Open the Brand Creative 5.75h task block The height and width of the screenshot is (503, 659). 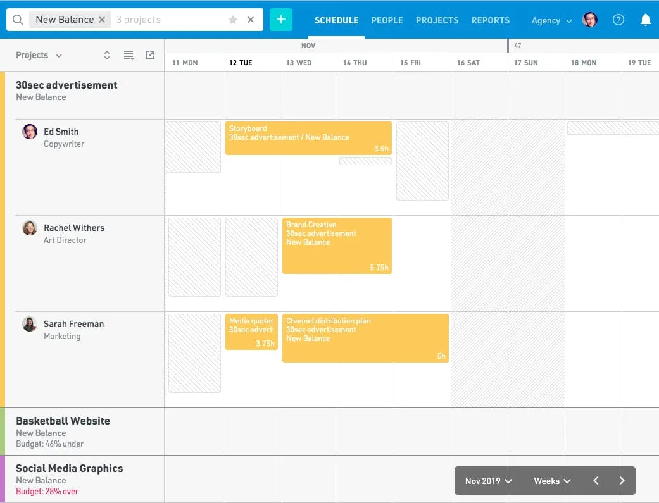click(337, 246)
